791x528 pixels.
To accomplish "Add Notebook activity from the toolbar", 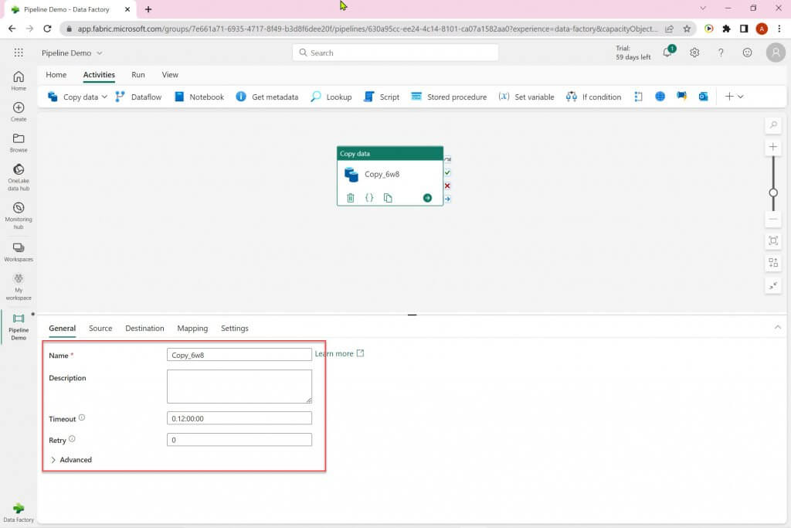I will pyautogui.click(x=199, y=97).
